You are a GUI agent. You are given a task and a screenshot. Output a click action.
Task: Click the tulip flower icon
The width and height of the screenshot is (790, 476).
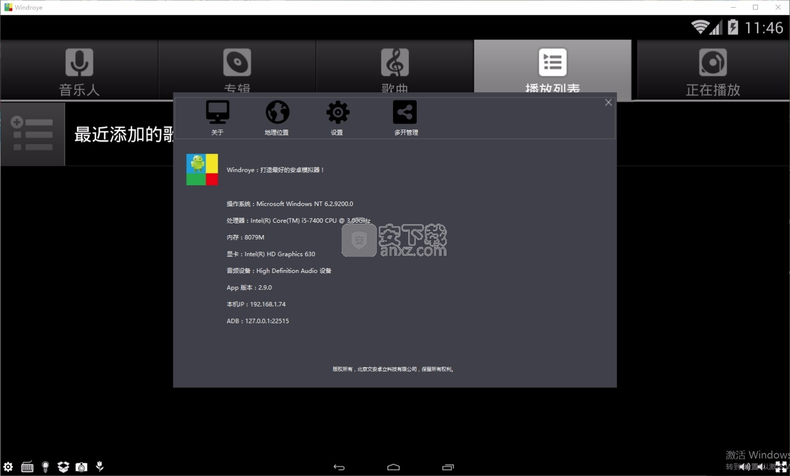coord(100,466)
